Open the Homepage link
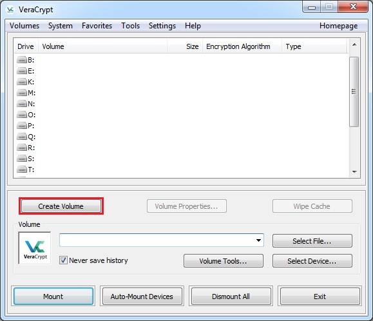373x321 pixels. click(x=338, y=26)
